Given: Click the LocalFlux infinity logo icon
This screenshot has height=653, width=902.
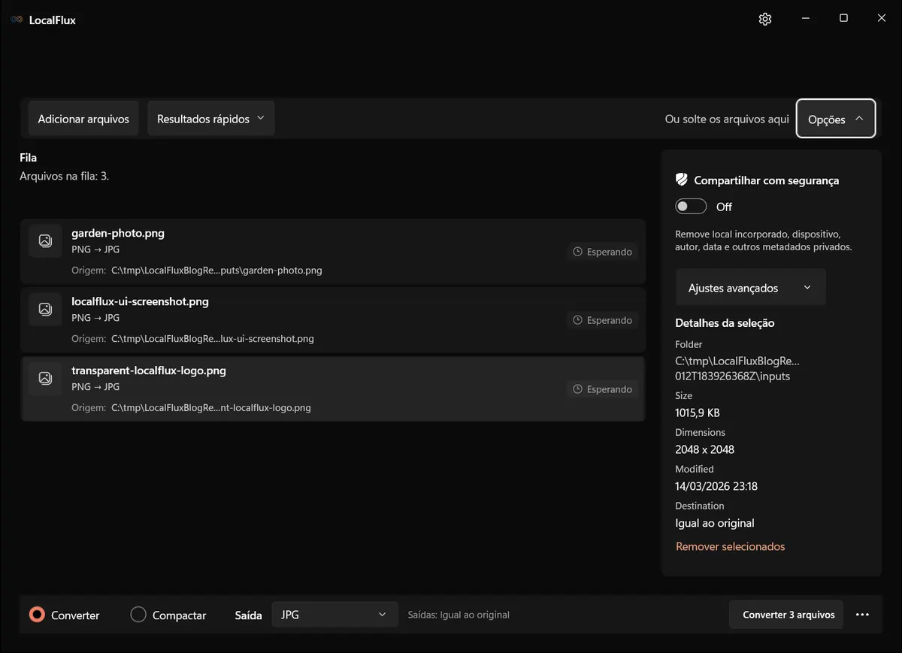Looking at the screenshot, I should 17,20.
